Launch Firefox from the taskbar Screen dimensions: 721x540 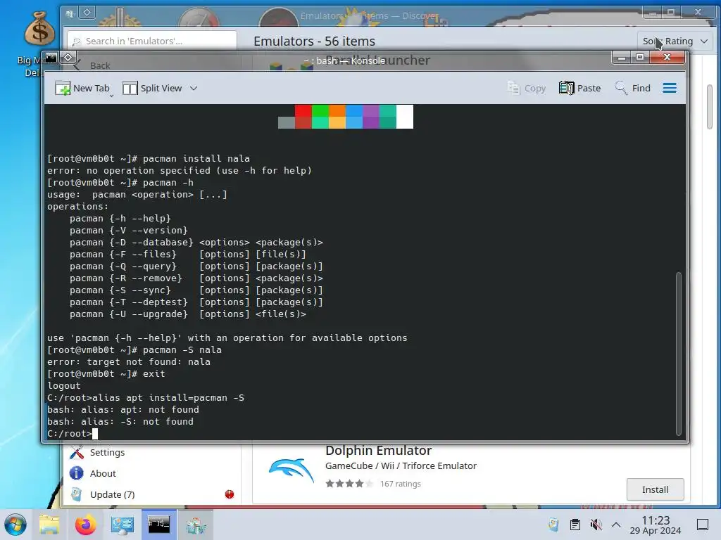click(x=85, y=525)
